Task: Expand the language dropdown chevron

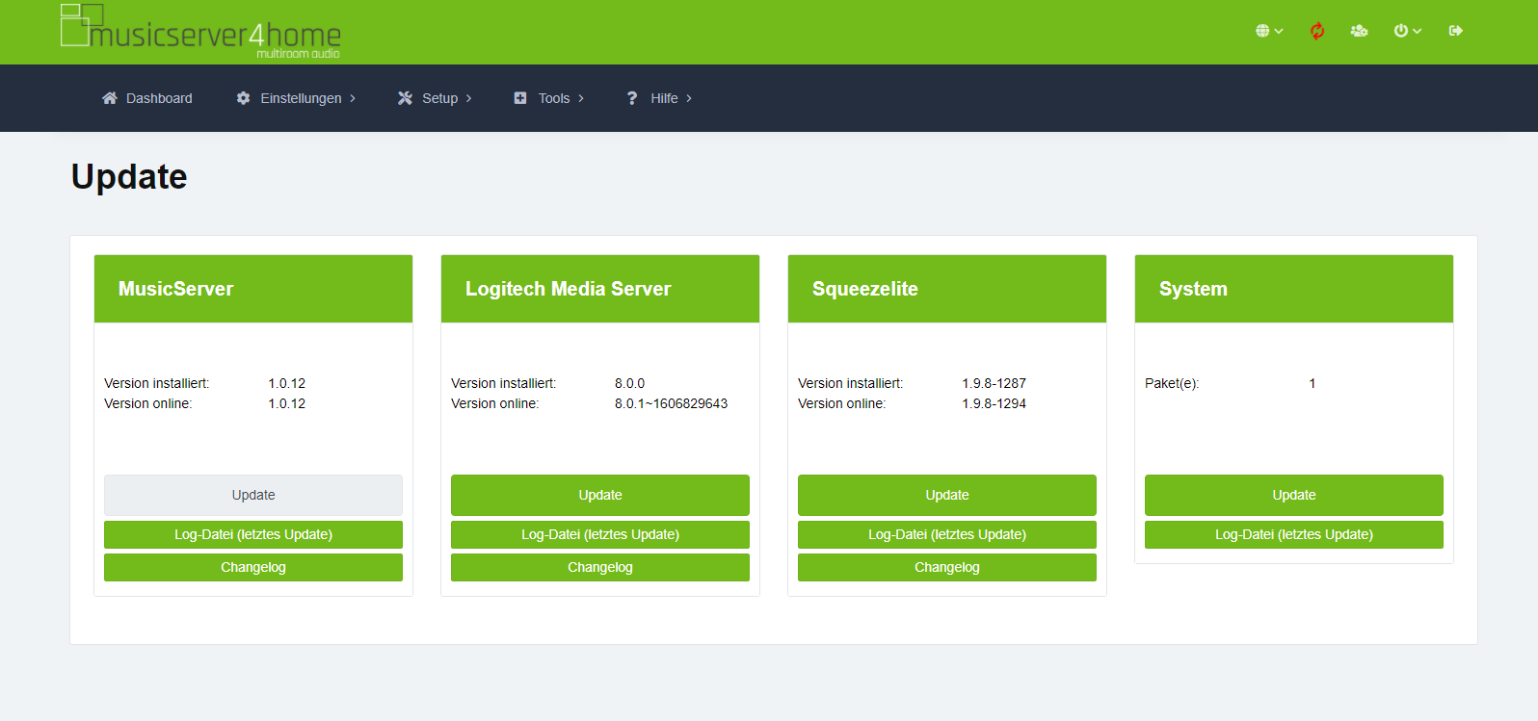Action: pos(1279,31)
